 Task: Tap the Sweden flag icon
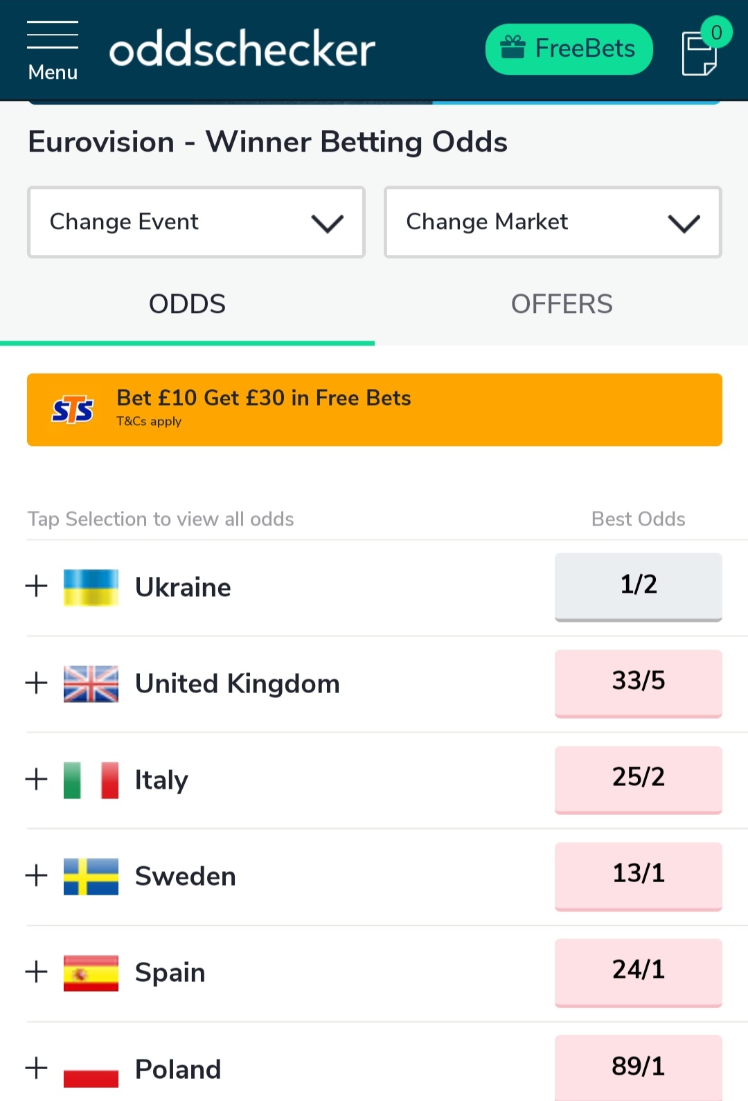[x=91, y=876]
